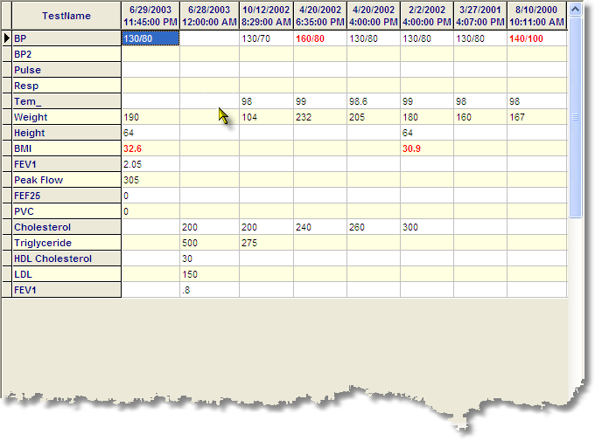Click the highlighted 130/80 BP cell
Screen dimensions: 595x441
150,38
